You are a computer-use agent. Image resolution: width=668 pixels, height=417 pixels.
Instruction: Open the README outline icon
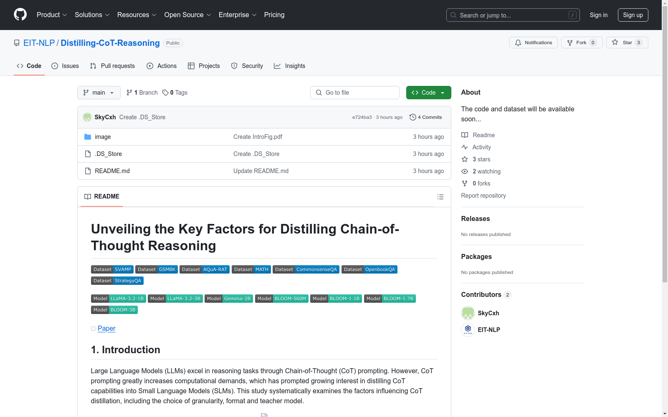click(440, 197)
